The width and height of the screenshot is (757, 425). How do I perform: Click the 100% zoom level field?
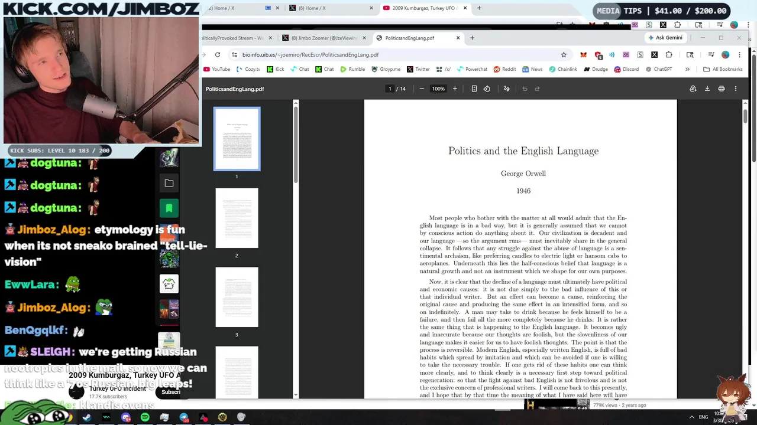point(438,89)
